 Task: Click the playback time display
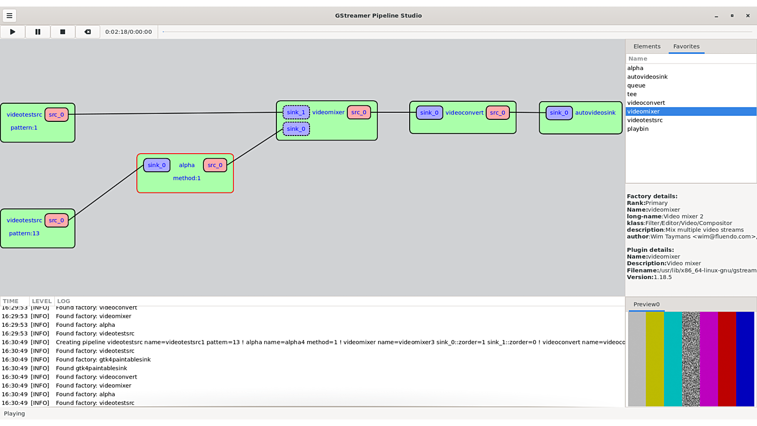tap(128, 31)
